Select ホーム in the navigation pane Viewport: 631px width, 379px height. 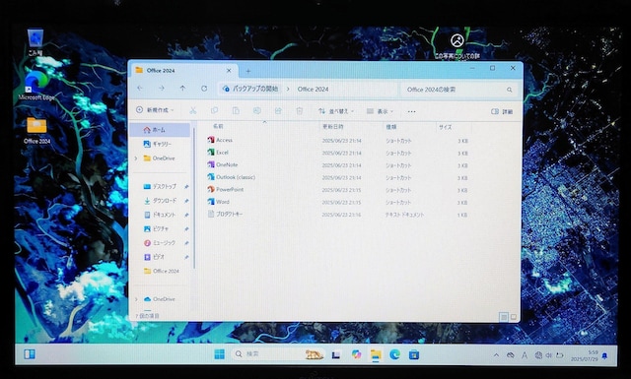160,130
